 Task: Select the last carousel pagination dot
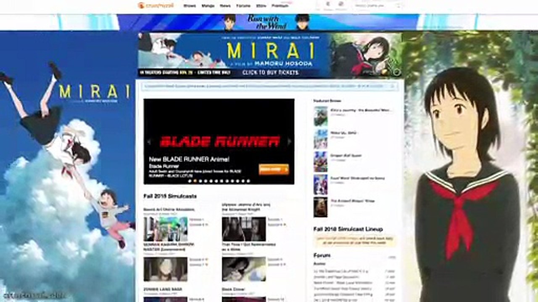pyautogui.click(x=248, y=181)
